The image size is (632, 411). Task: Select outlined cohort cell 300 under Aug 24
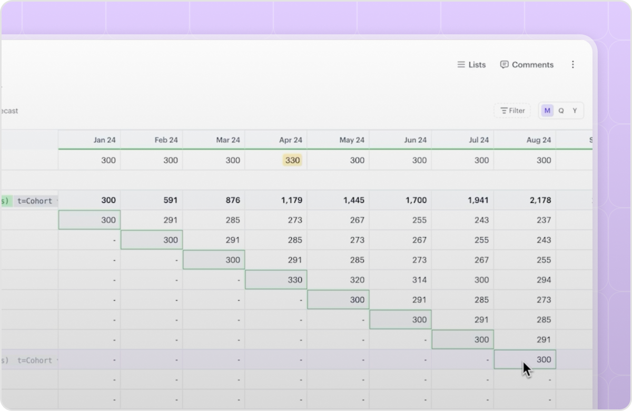(x=525, y=359)
